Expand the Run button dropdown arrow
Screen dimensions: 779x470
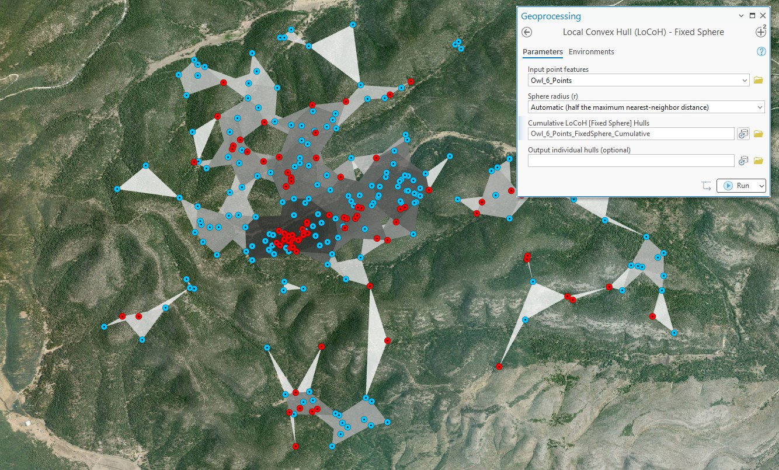pos(760,186)
